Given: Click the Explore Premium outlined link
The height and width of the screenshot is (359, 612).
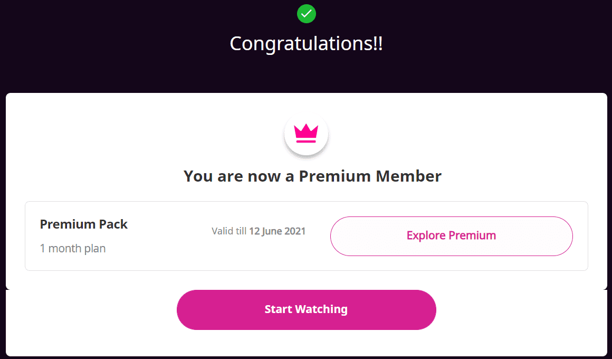Looking at the screenshot, I should 451,236.
